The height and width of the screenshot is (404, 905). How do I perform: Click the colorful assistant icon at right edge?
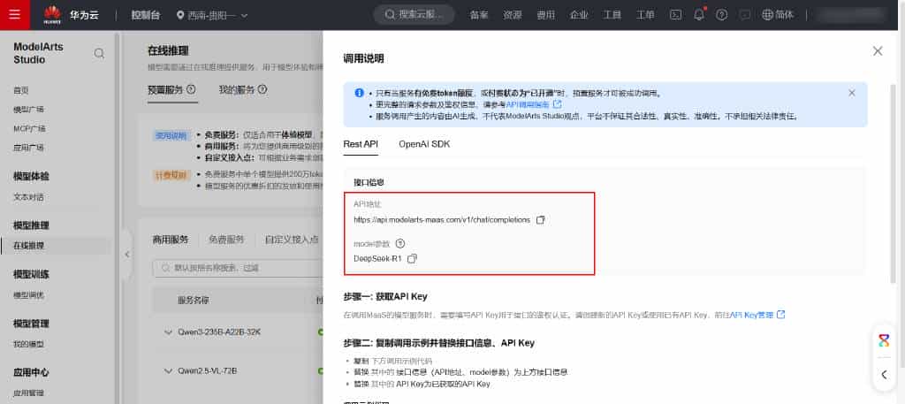pos(884,340)
